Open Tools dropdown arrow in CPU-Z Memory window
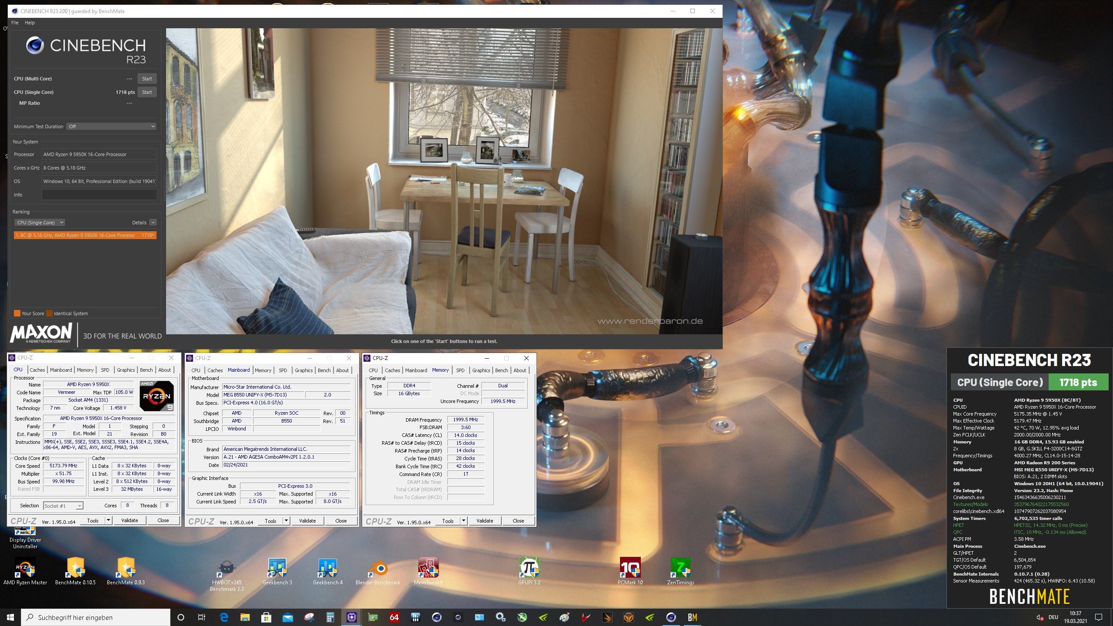The height and width of the screenshot is (626, 1113). point(464,521)
